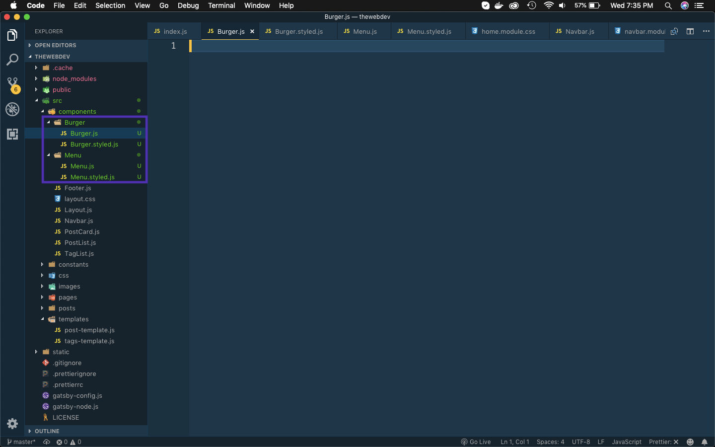Click the notification bell in status bar
The width and height of the screenshot is (715, 447).
point(705,442)
